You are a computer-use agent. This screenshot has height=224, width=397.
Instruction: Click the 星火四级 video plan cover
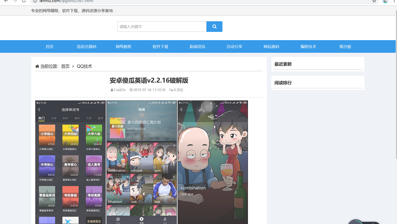118,128
